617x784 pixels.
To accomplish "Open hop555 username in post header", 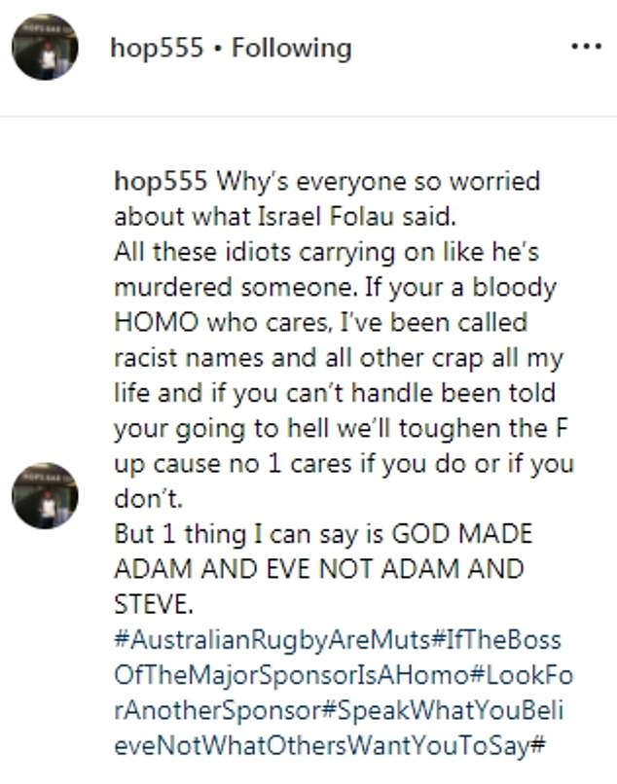I will 157,49.
